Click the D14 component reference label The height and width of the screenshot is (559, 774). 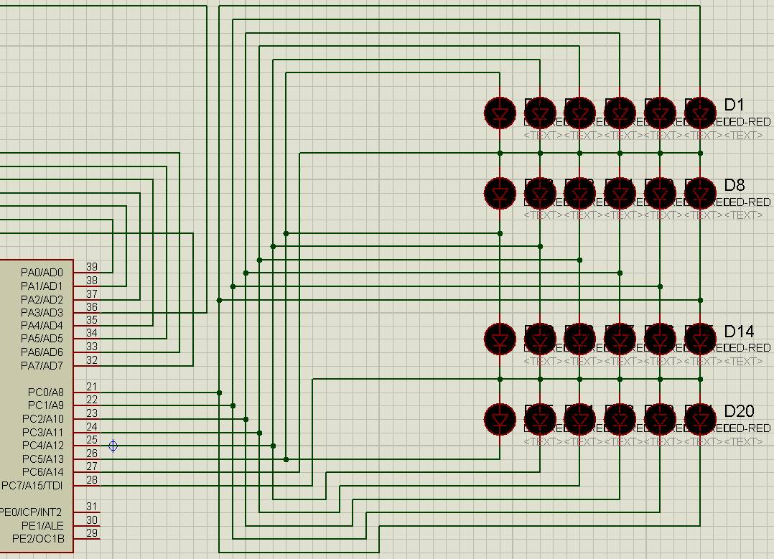pyautogui.click(x=739, y=331)
